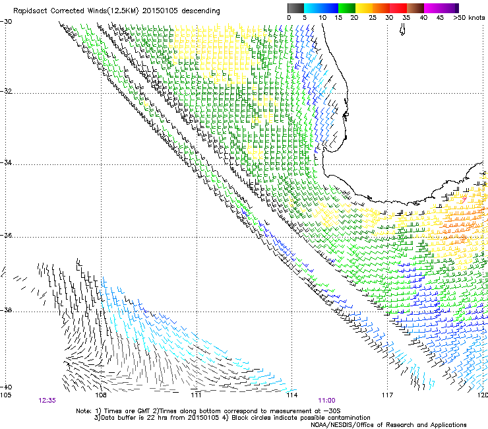Screen dimensions: 488x429
Task: Click the '>50 knots' legend label
Action: tap(469, 18)
